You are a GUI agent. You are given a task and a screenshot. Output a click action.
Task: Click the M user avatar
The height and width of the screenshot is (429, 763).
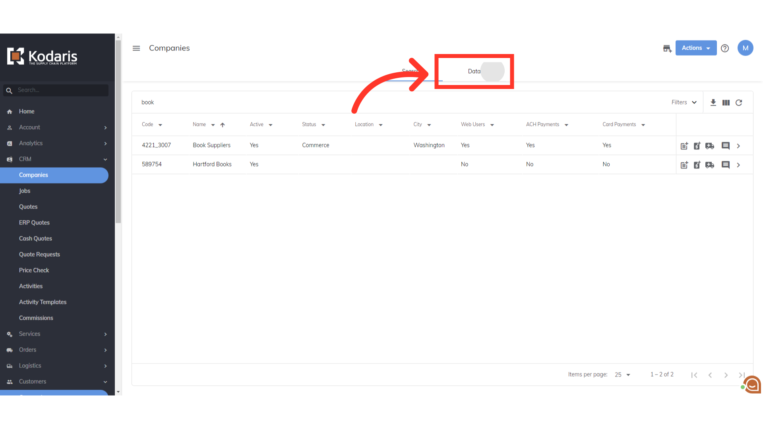point(745,48)
